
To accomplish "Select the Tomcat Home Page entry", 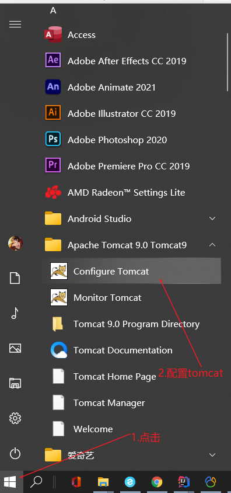I will tap(131, 376).
